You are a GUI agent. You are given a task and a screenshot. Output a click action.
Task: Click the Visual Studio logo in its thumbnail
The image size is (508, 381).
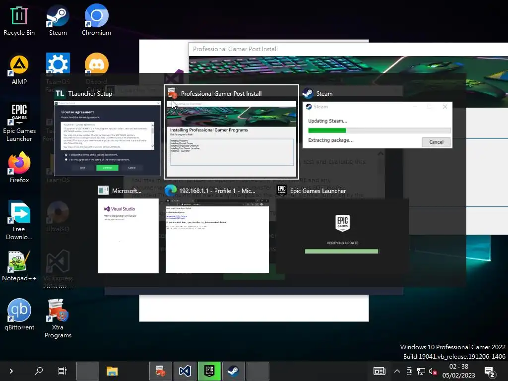pyautogui.click(x=107, y=209)
